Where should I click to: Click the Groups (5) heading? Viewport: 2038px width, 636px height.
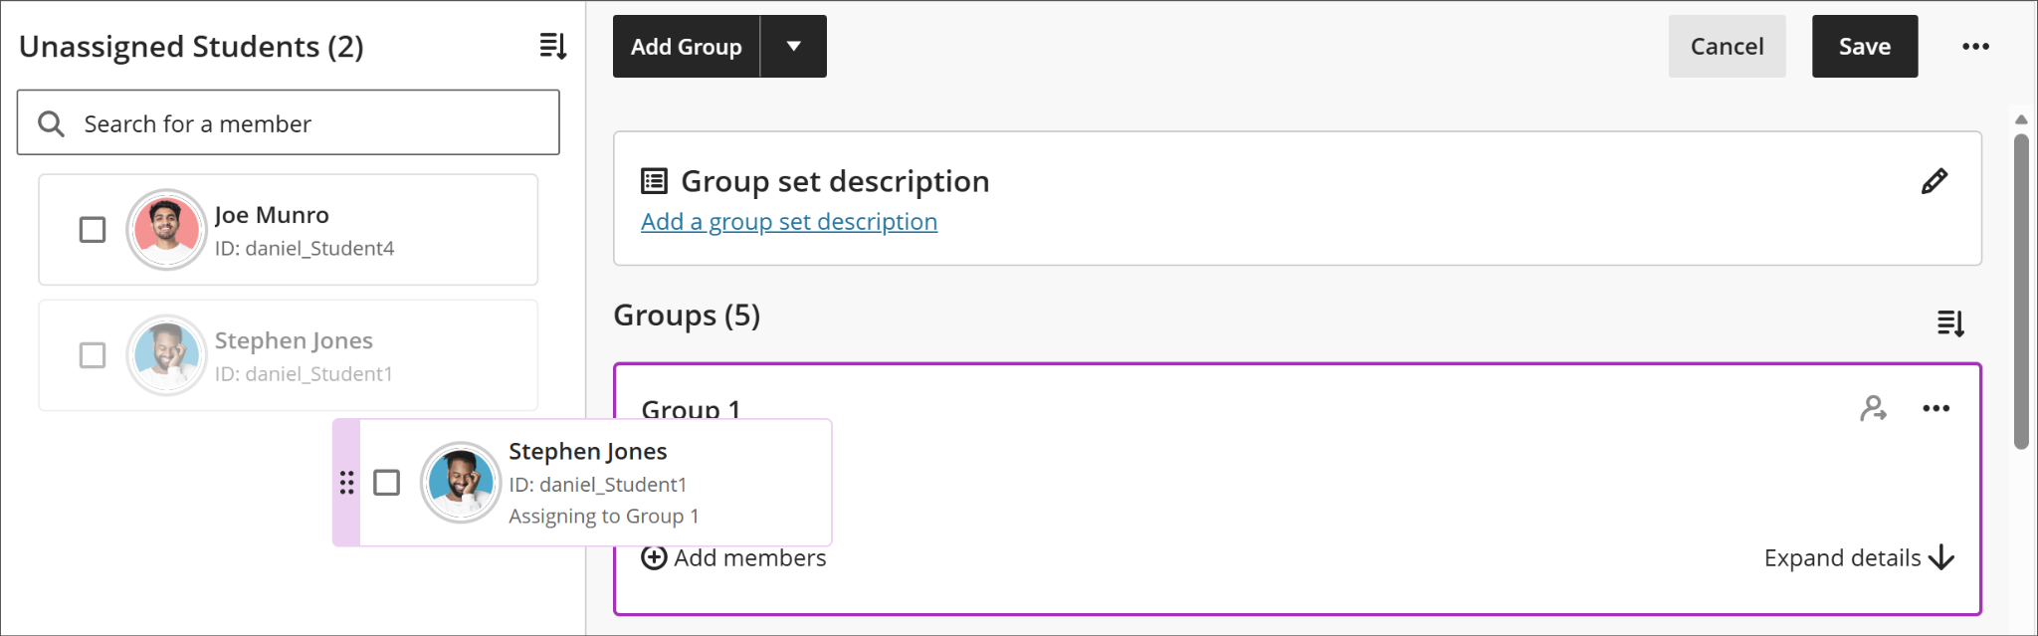[x=687, y=316]
